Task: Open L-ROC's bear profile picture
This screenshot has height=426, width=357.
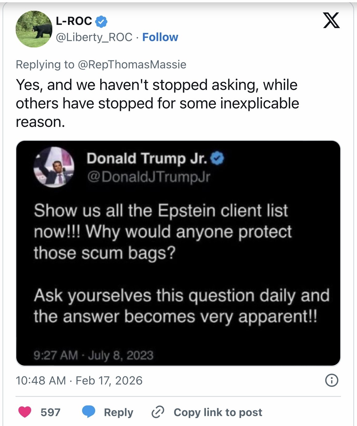Action: (x=34, y=29)
